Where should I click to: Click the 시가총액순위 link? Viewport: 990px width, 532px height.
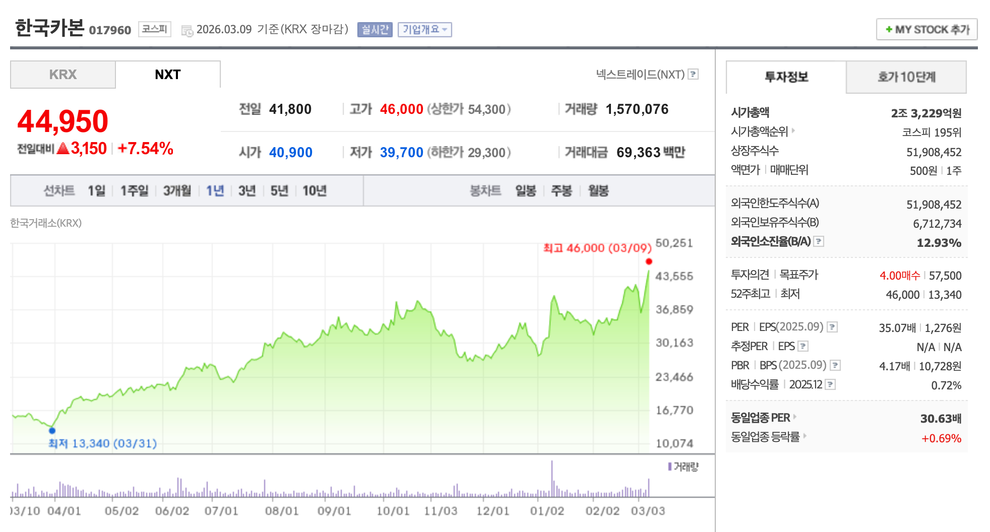coord(760,131)
